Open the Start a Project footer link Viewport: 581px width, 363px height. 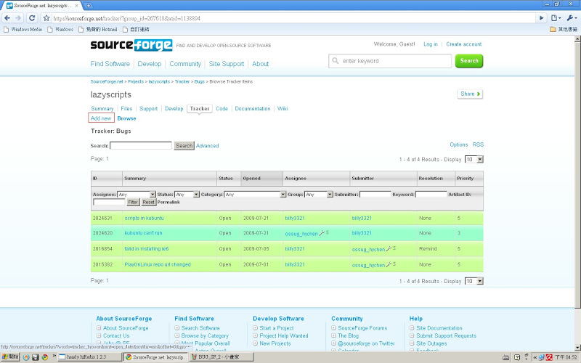[x=277, y=328]
